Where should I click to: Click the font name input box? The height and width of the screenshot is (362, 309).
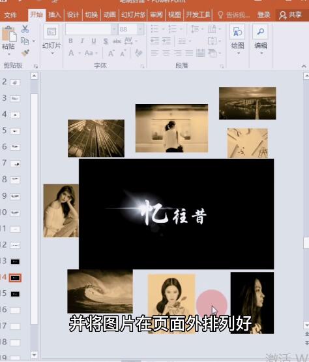[88, 29]
